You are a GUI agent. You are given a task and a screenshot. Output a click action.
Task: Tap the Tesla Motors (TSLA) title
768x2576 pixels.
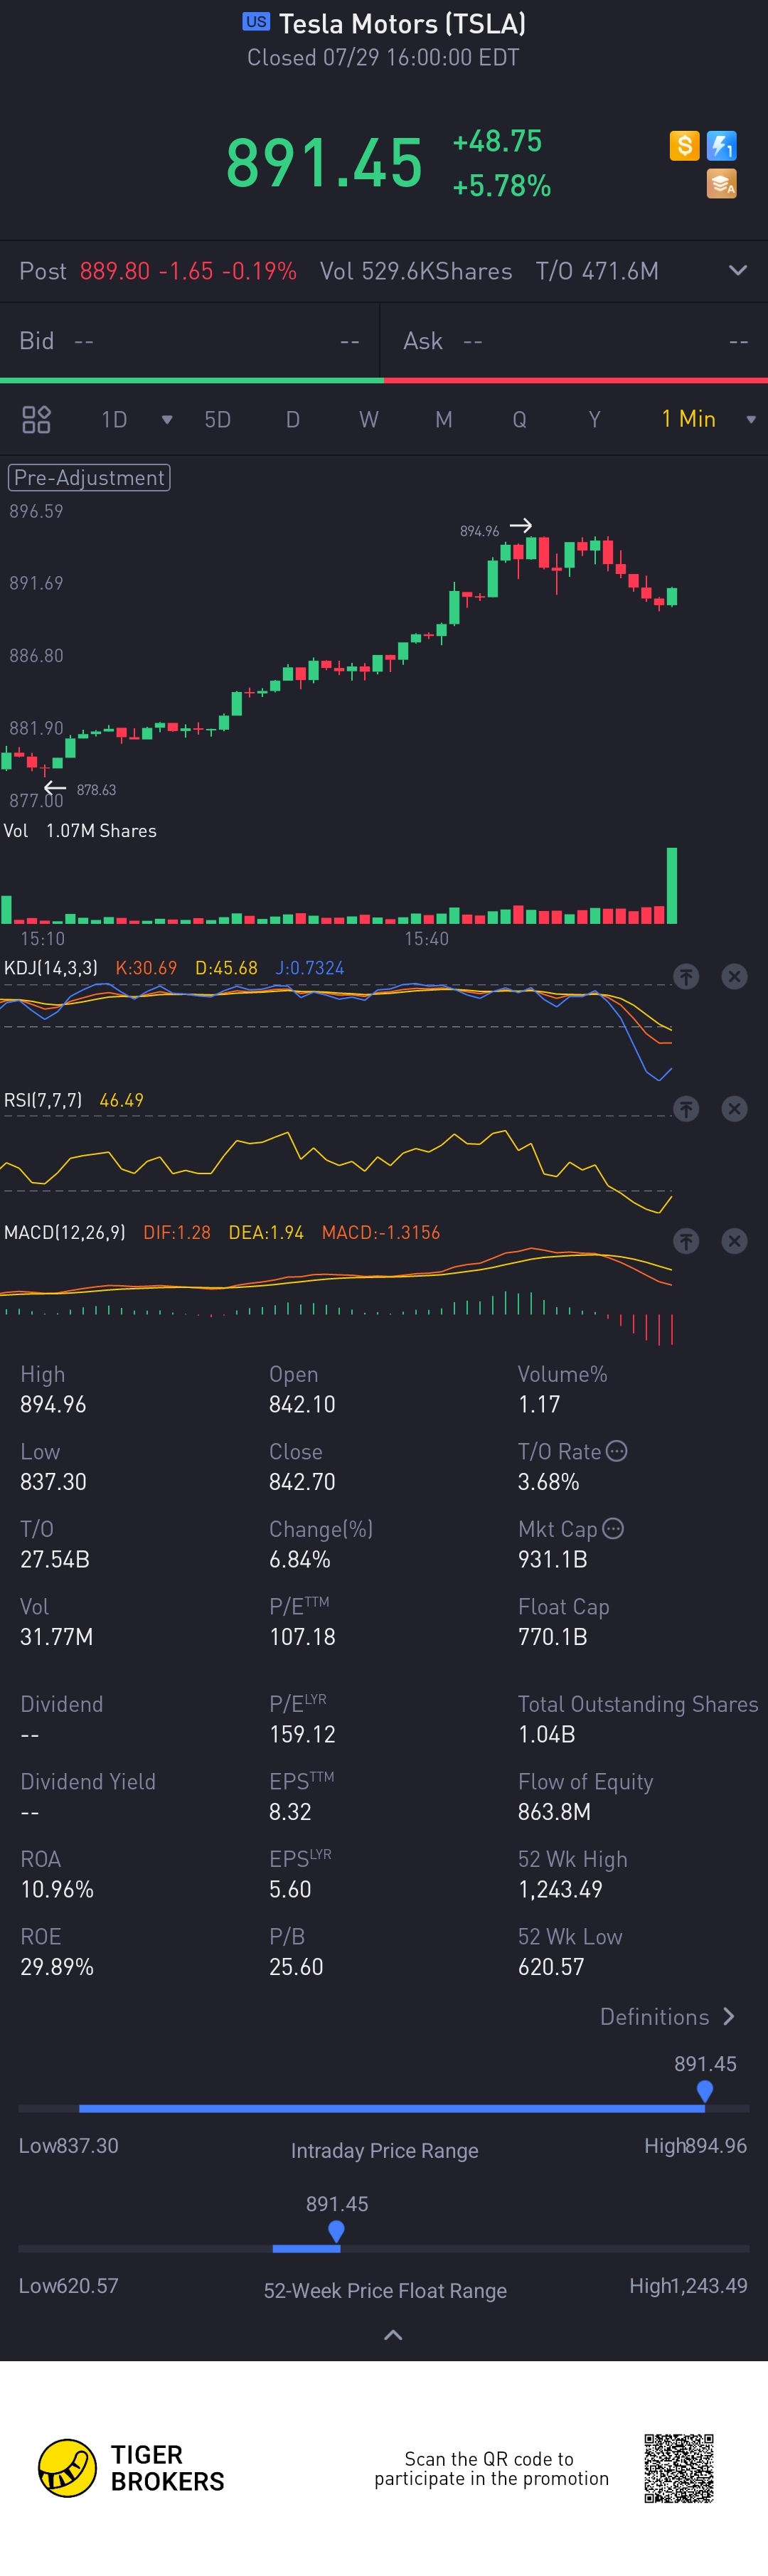[402, 23]
